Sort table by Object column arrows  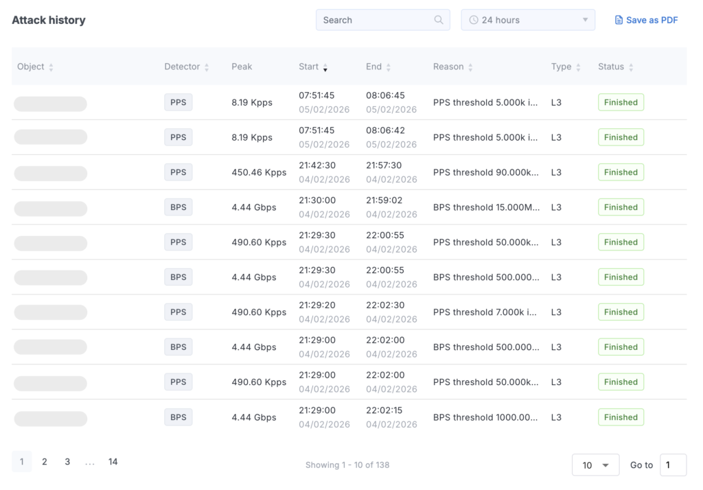pyautogui.click(x=51, y=67)
